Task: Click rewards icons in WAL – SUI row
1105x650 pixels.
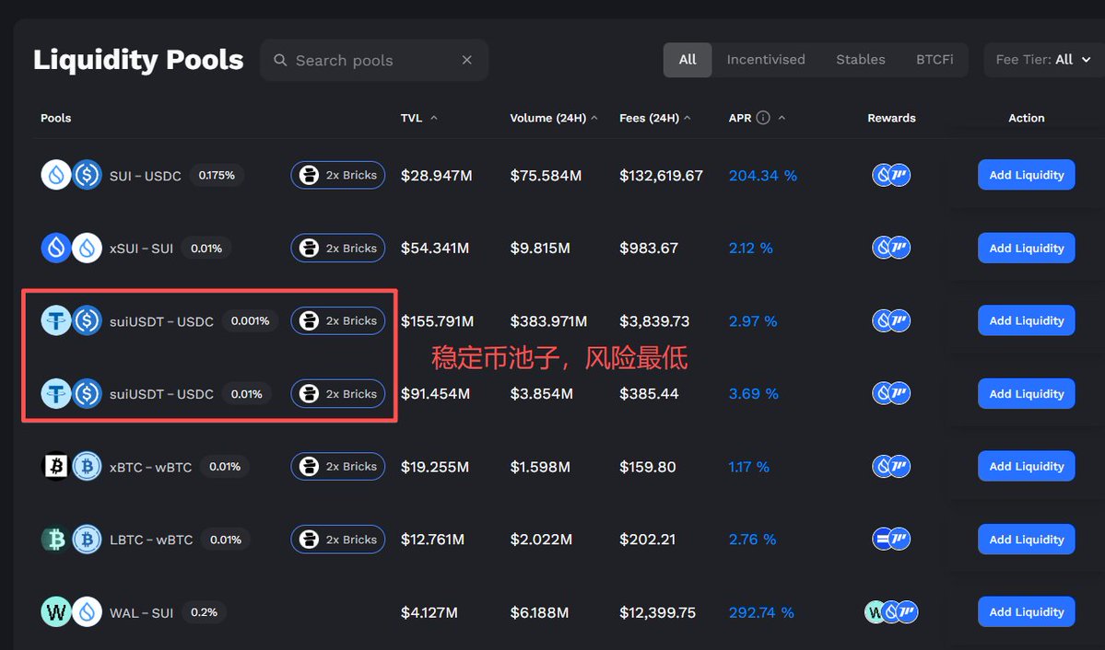Action: 891,612
